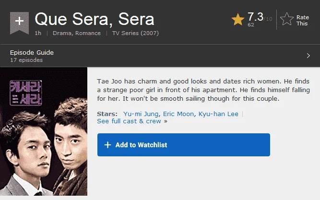Click the TV Series (2007) link
Viewport: 320px width, 200px height.
coord(135,33)
